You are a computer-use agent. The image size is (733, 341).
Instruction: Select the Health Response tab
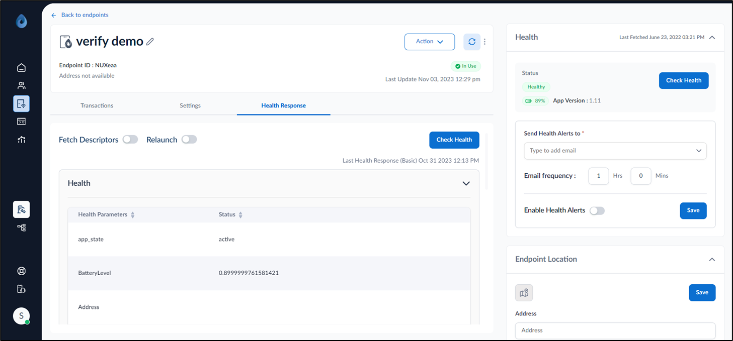[x=283, y=105]
